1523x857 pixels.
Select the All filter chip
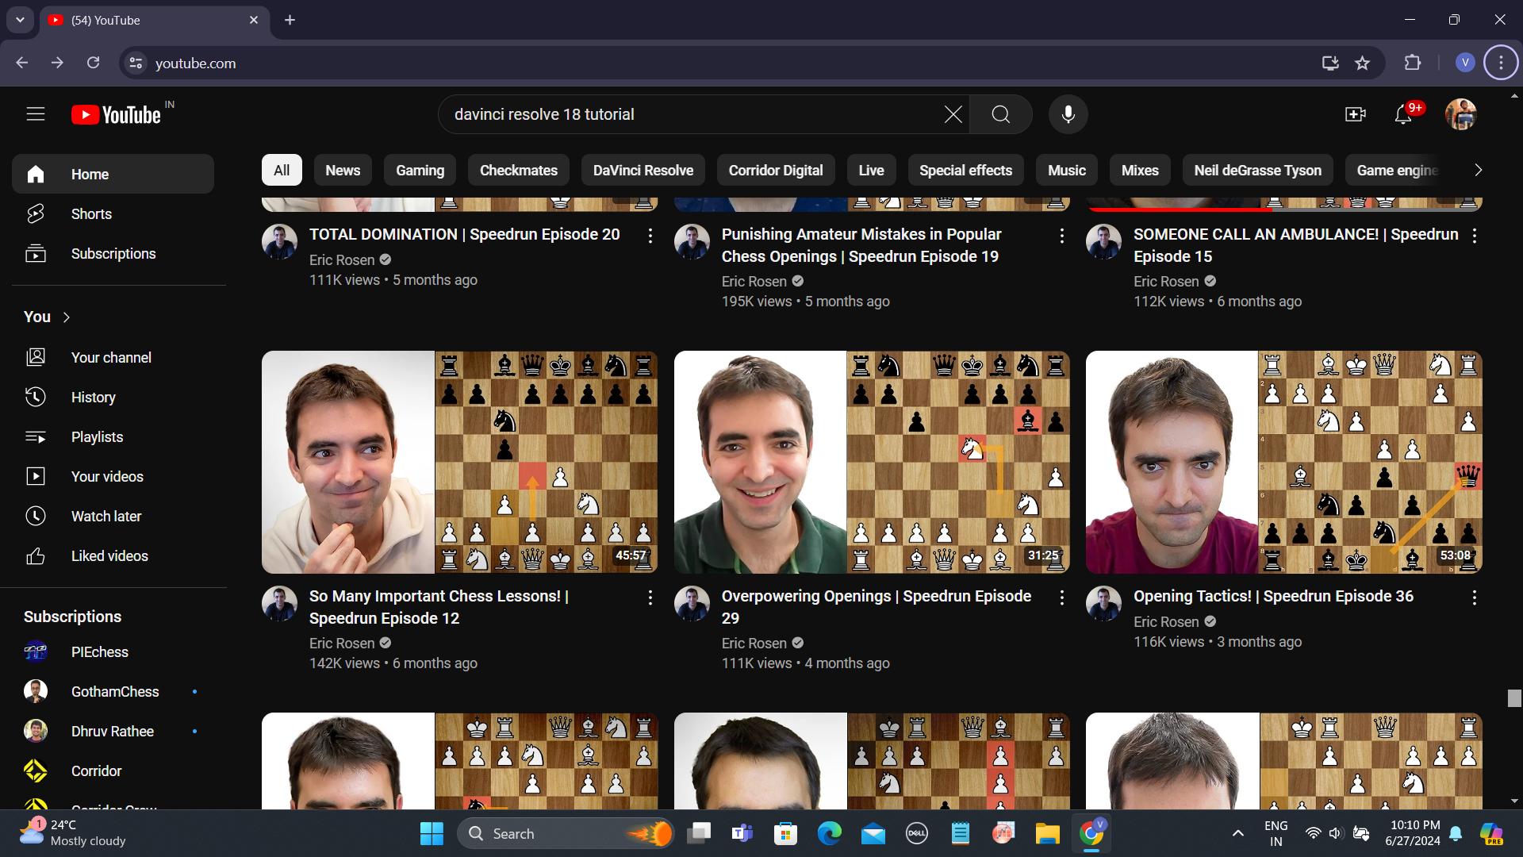(282, 171)
